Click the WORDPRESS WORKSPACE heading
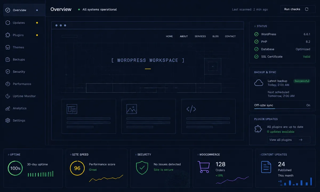320x192 pixels. [x=148, y=60]
